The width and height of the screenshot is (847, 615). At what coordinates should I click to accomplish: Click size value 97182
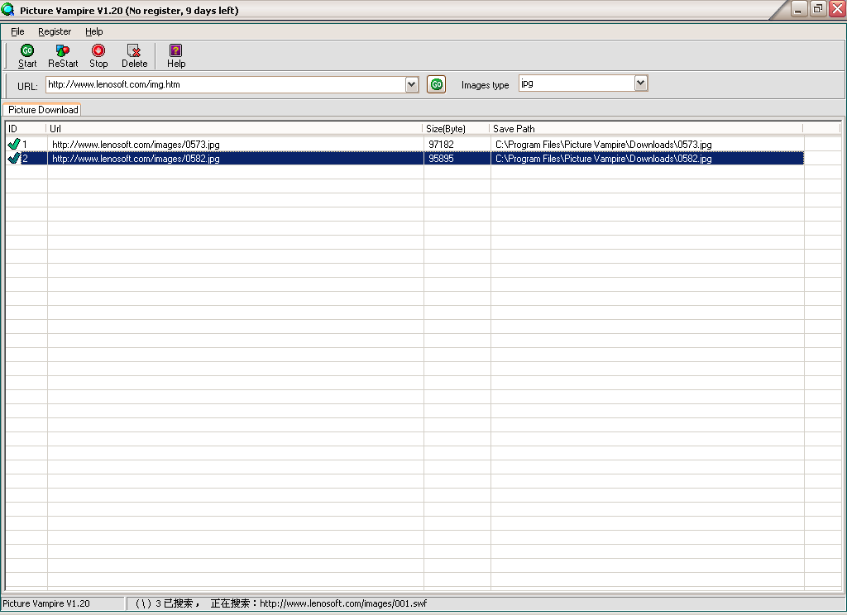click(441, 144)
